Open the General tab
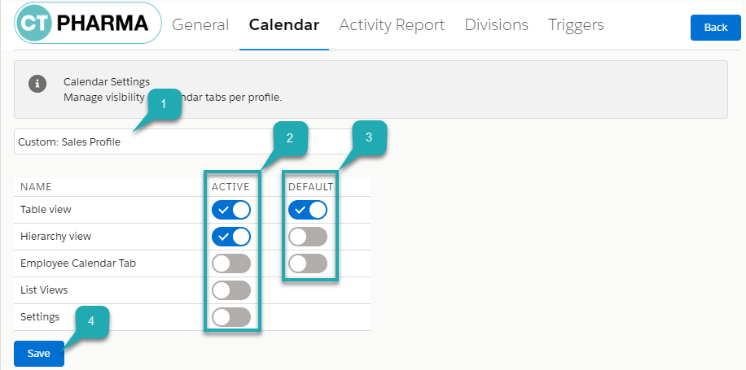Screen dimensions: 746x370 pos(200,25)
